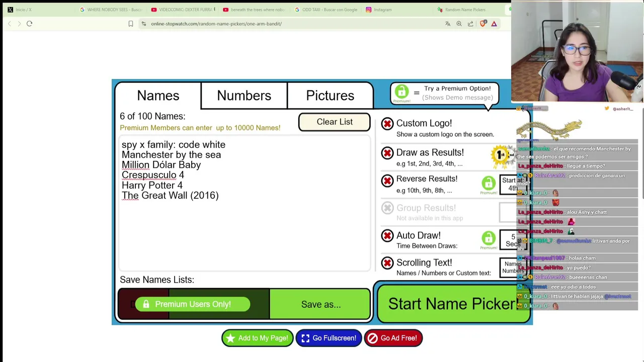This screenshot has width=644, height=362.
Task: Click the Add to My Page! button
Action: 257,338
